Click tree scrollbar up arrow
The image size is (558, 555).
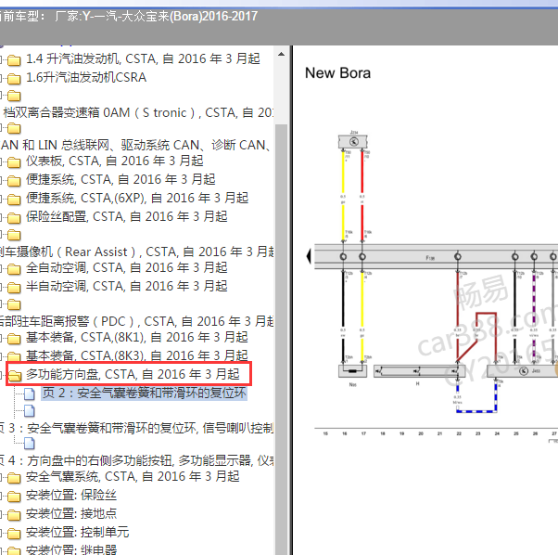click(x=281, y=55)
